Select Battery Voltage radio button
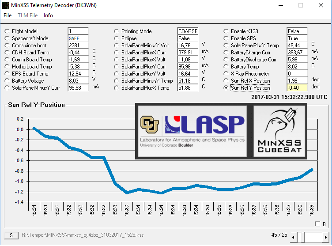332x246 pixels. point(7,81)
